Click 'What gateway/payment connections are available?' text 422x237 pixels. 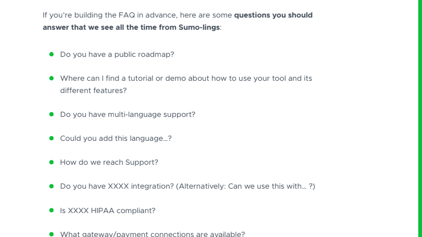152,234
